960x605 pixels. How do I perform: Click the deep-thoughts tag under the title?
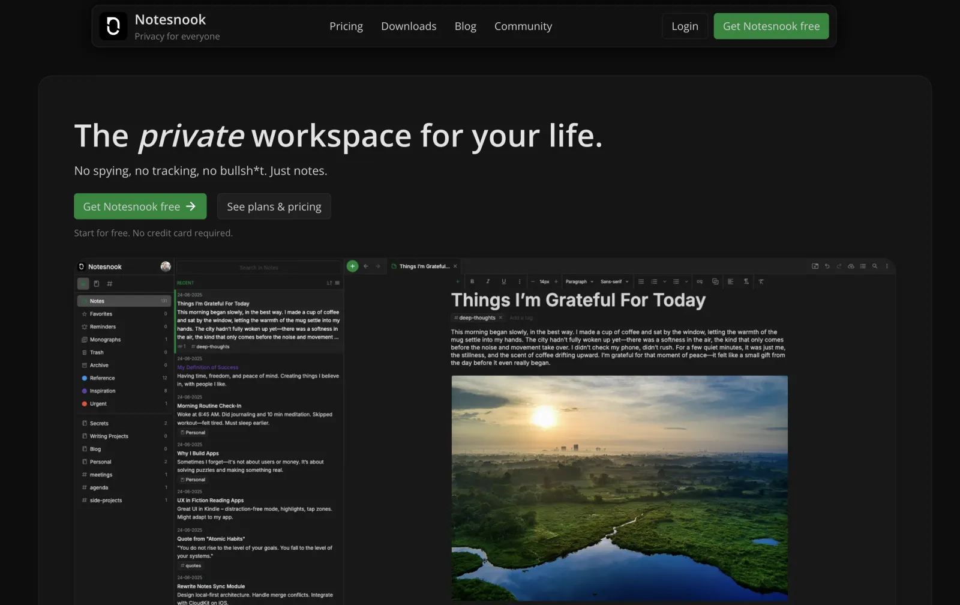pyautogui.click(x=478, y=318)
